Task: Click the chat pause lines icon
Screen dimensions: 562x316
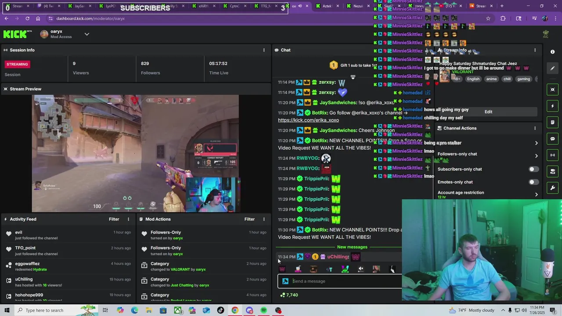Action: 353,77
